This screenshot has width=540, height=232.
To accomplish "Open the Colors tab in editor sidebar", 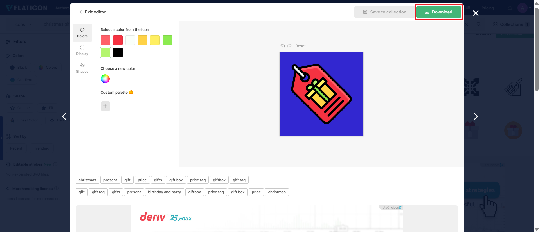I will tap(82, 33).
